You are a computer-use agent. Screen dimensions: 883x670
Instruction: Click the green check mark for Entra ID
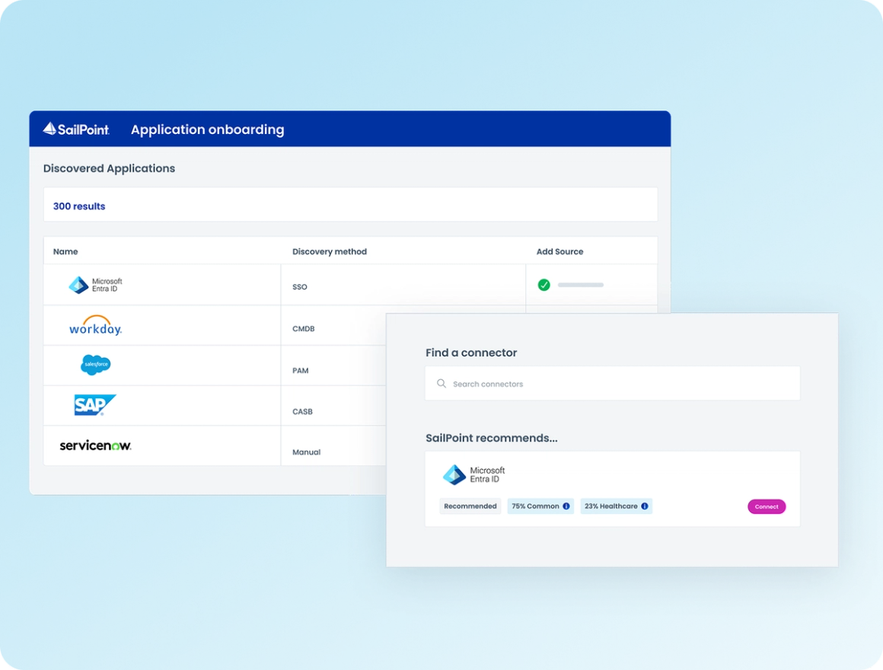coord(544,285)
